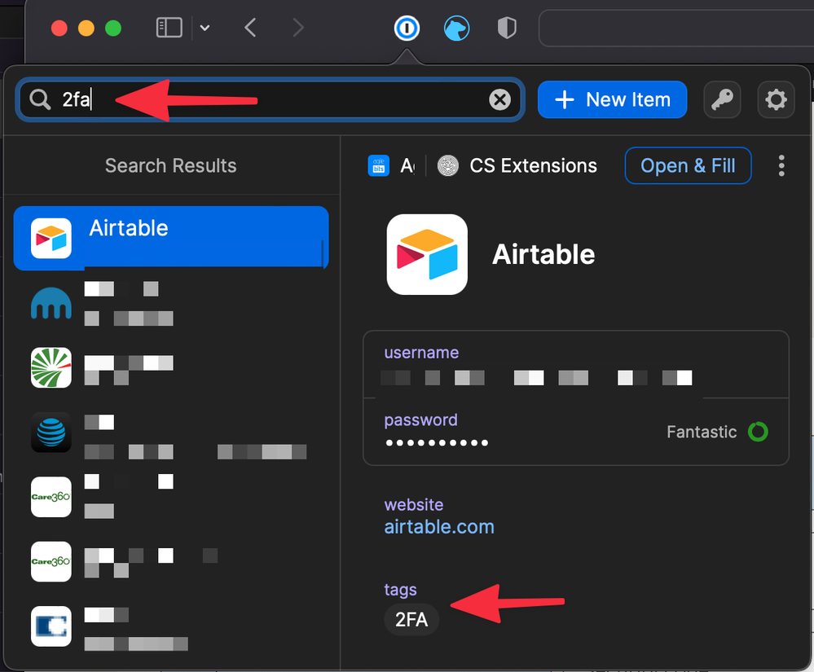Screen dimensions: 814x672
Task: Click the shield privacy icon in toolbar
Action: pos(507,29)
